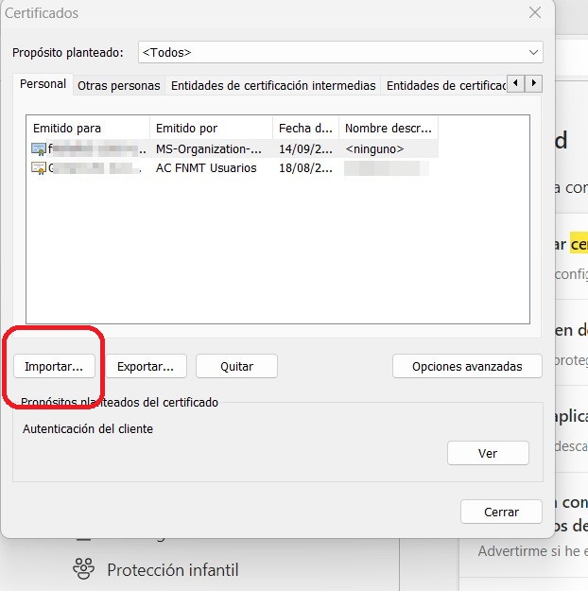Close dialog with the Cerrar button

(x=501, y=512)
